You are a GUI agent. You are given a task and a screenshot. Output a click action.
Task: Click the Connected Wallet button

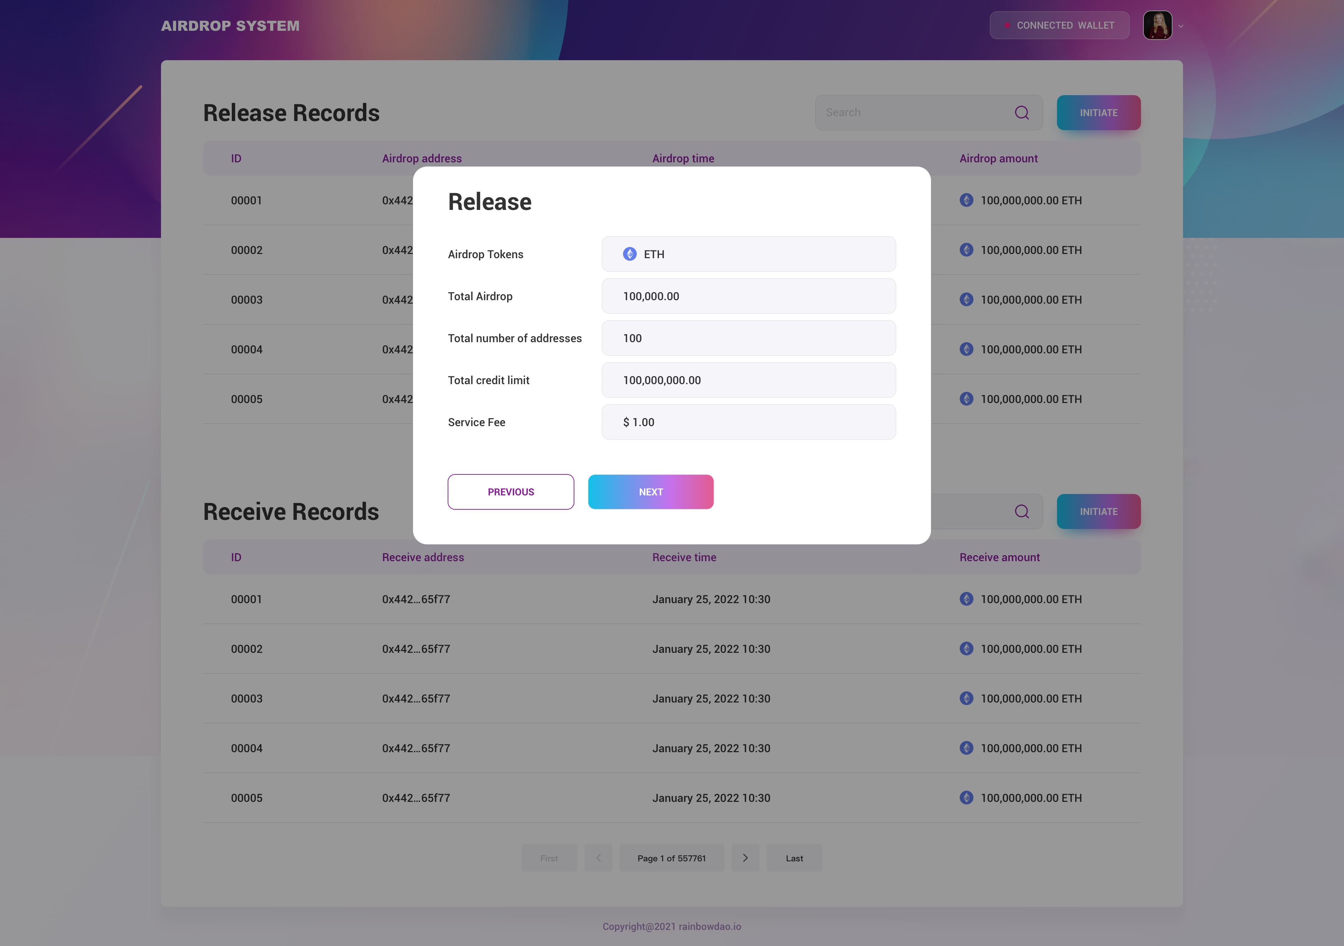tap(1059, 25)
